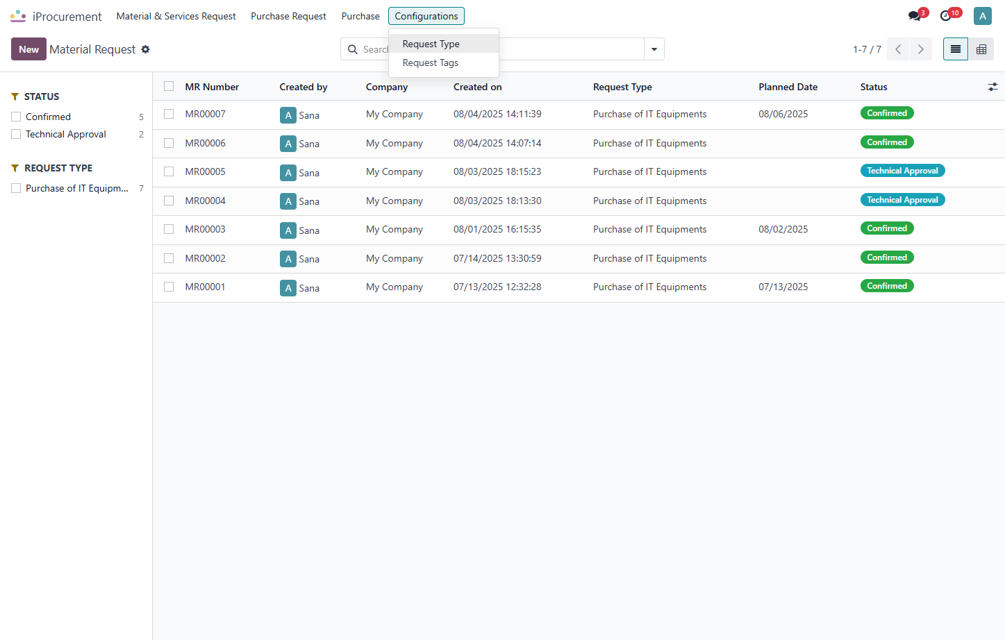
Task: Click Sana's avatar in row MR00004
Action: (x=288, y=201)
